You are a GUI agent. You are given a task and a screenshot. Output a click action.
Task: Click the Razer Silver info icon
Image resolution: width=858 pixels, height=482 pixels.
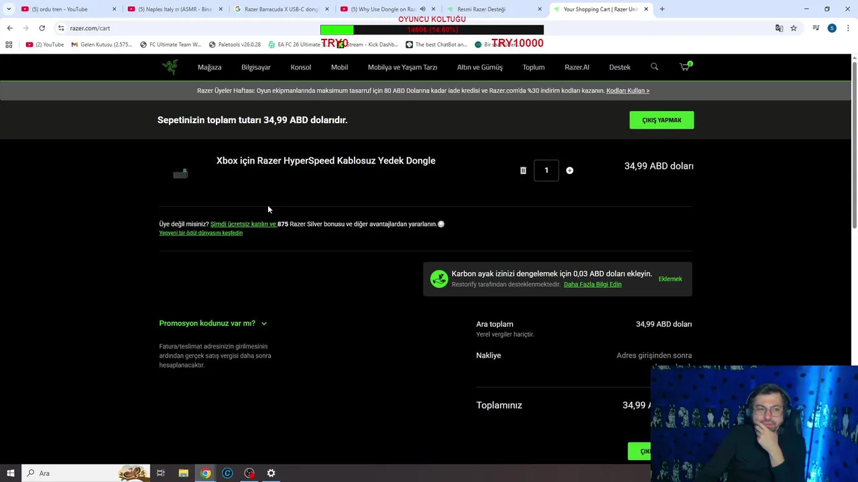click(441, 224)
